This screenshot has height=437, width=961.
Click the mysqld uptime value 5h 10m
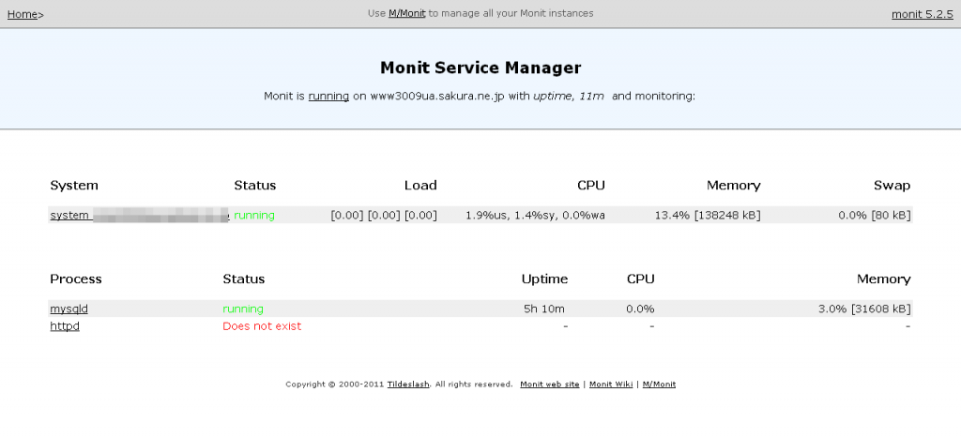tap(544, 309)
